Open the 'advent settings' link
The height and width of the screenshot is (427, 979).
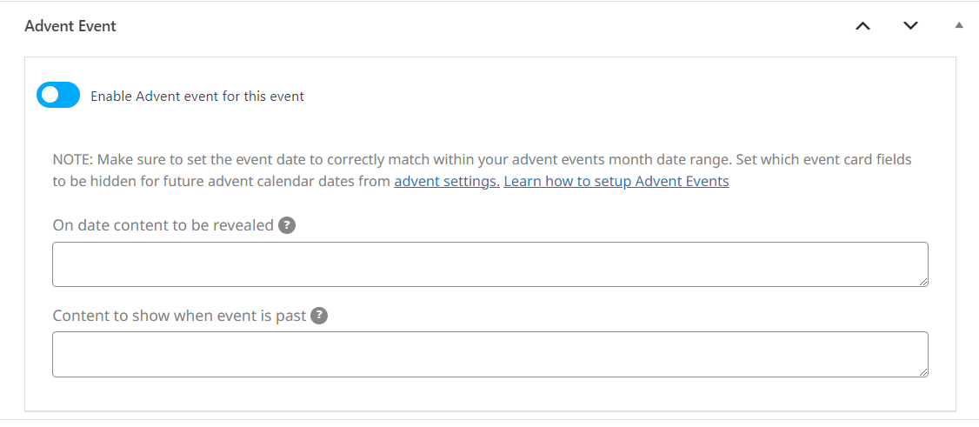[x=446, y=182]
